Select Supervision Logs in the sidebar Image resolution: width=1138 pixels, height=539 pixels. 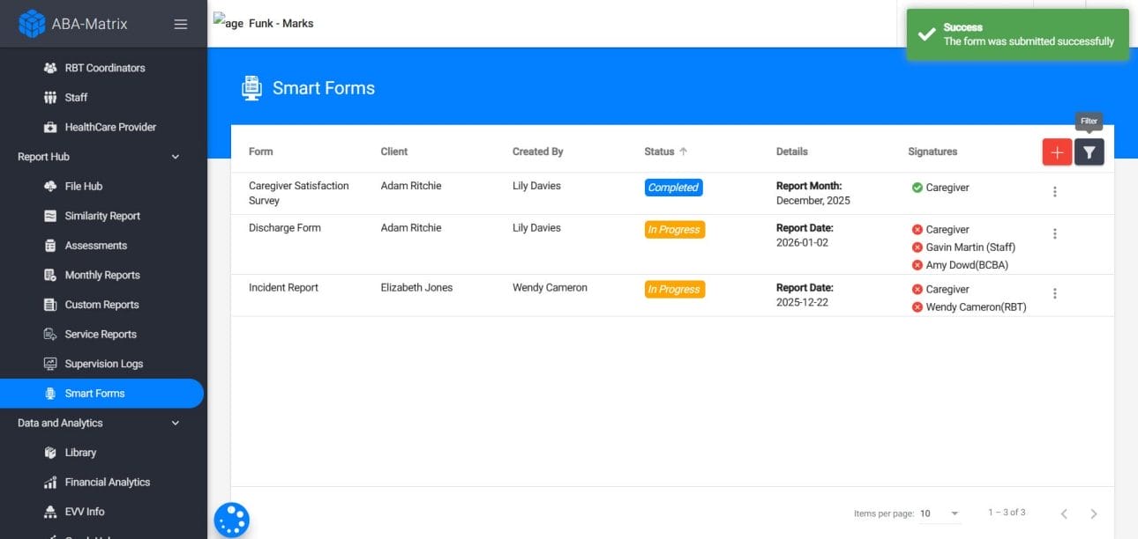pyautogui.click(x=103, y=364)
